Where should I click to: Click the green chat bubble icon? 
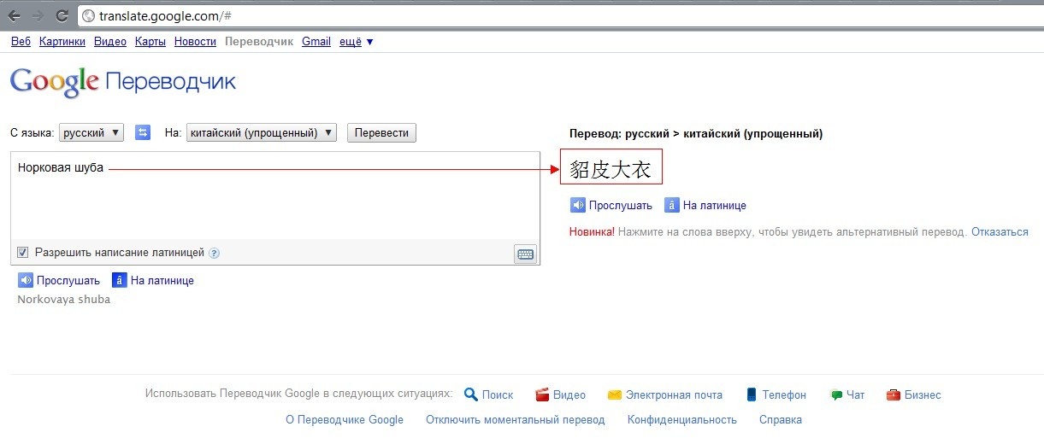(x=835, y=394)
